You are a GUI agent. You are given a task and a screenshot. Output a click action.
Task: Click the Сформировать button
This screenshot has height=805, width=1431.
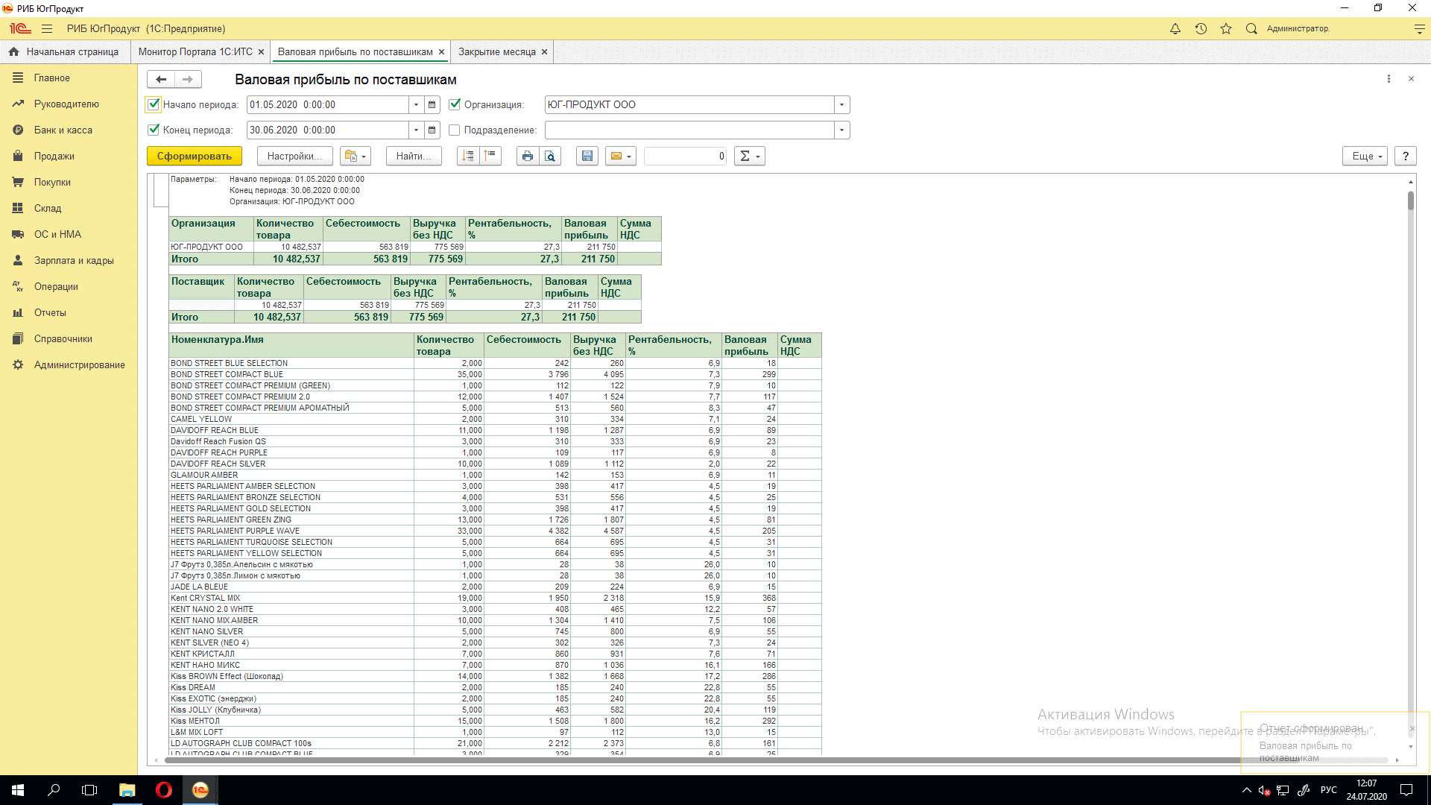click(x=195, y=156)
